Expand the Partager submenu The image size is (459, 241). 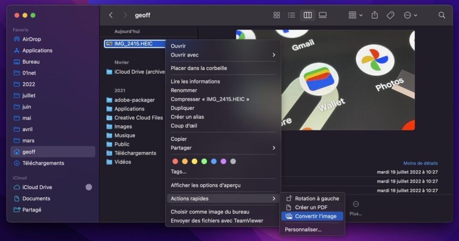[223, 148]
